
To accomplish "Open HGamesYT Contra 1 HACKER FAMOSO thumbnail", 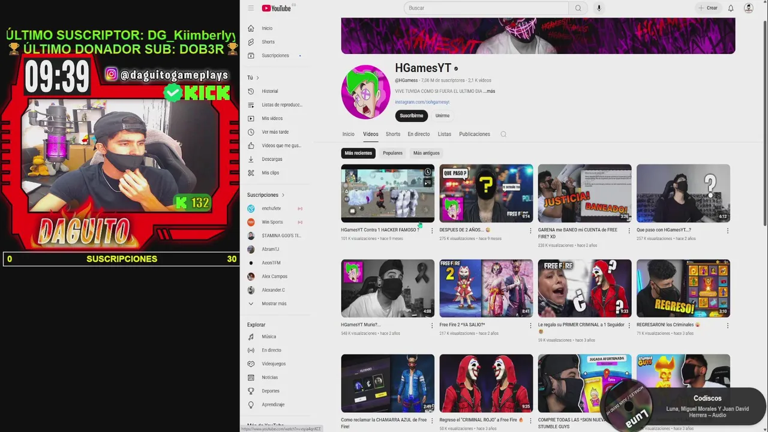I will (x=388, y=193).
